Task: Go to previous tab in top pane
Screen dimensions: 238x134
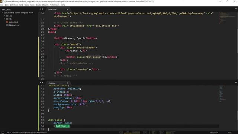Action: [41, 9]
